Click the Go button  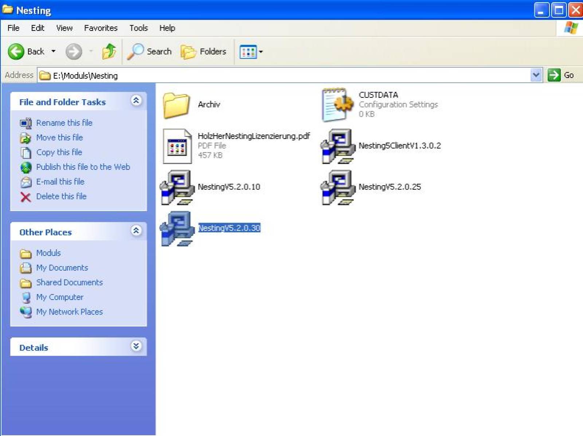tap(561, 75)
